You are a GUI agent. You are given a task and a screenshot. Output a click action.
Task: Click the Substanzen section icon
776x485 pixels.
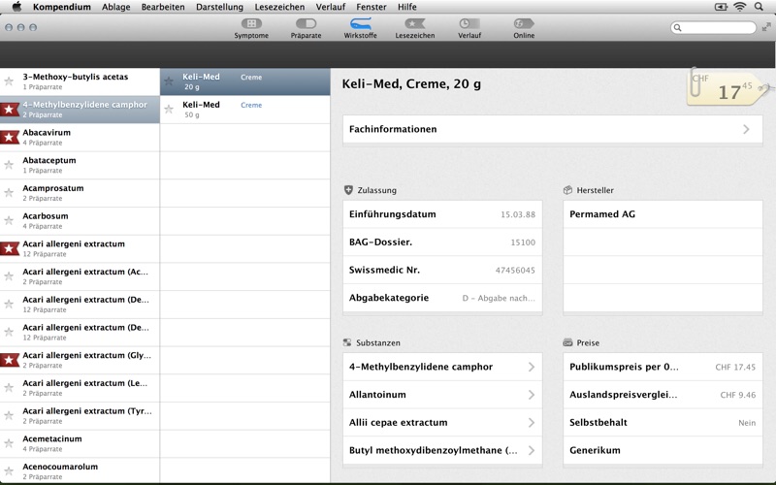347,342
